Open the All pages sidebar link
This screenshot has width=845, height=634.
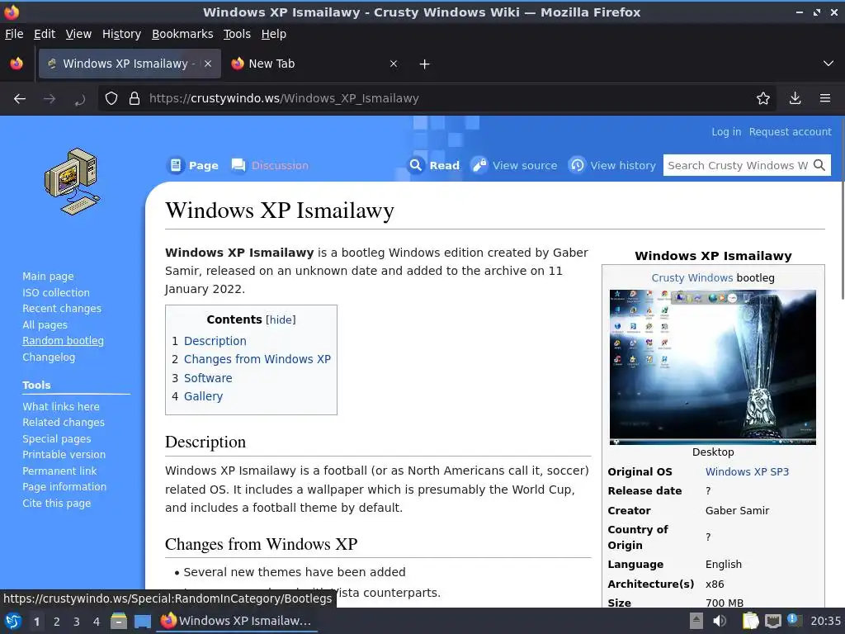pyautogui.click(x=45, y=325)
